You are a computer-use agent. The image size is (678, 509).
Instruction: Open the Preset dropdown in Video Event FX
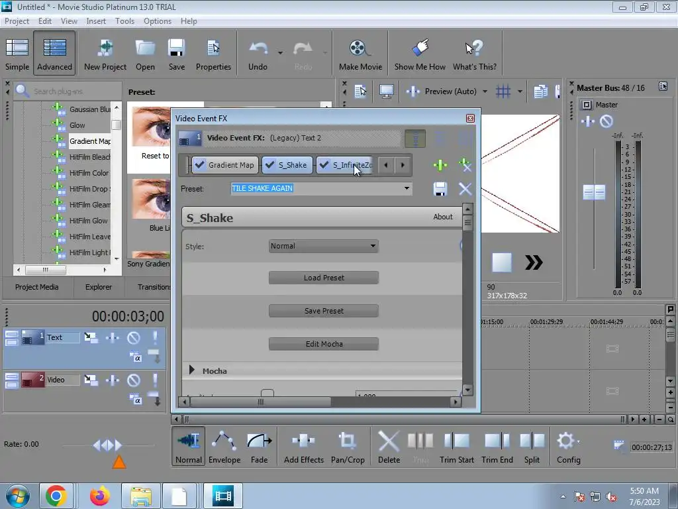click(x=407, y=188)
